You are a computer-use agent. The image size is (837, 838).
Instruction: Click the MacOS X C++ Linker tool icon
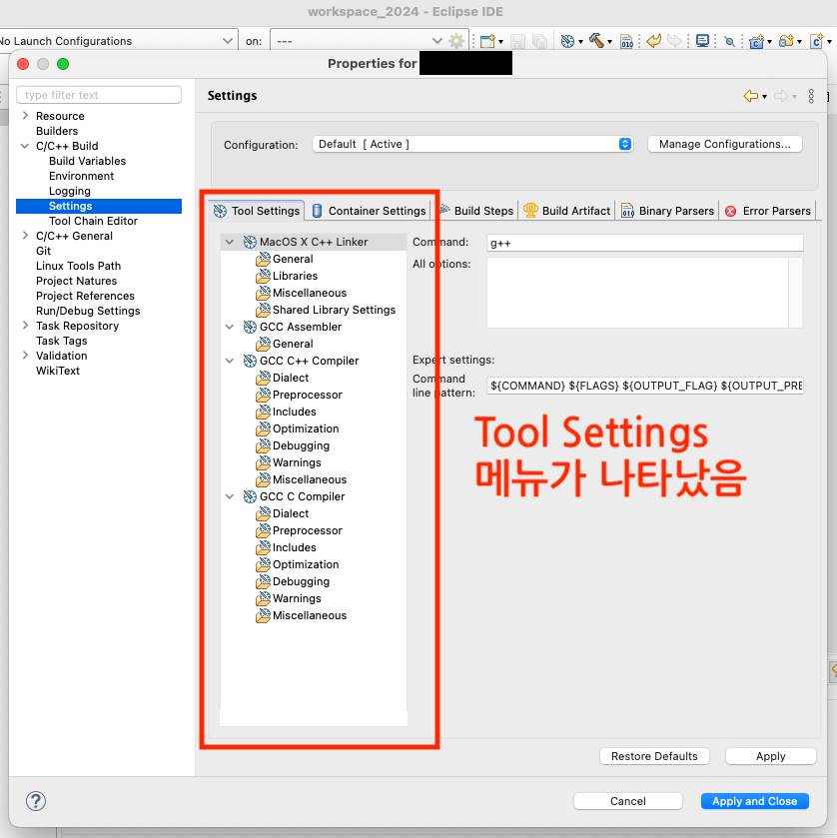point(250,242)
